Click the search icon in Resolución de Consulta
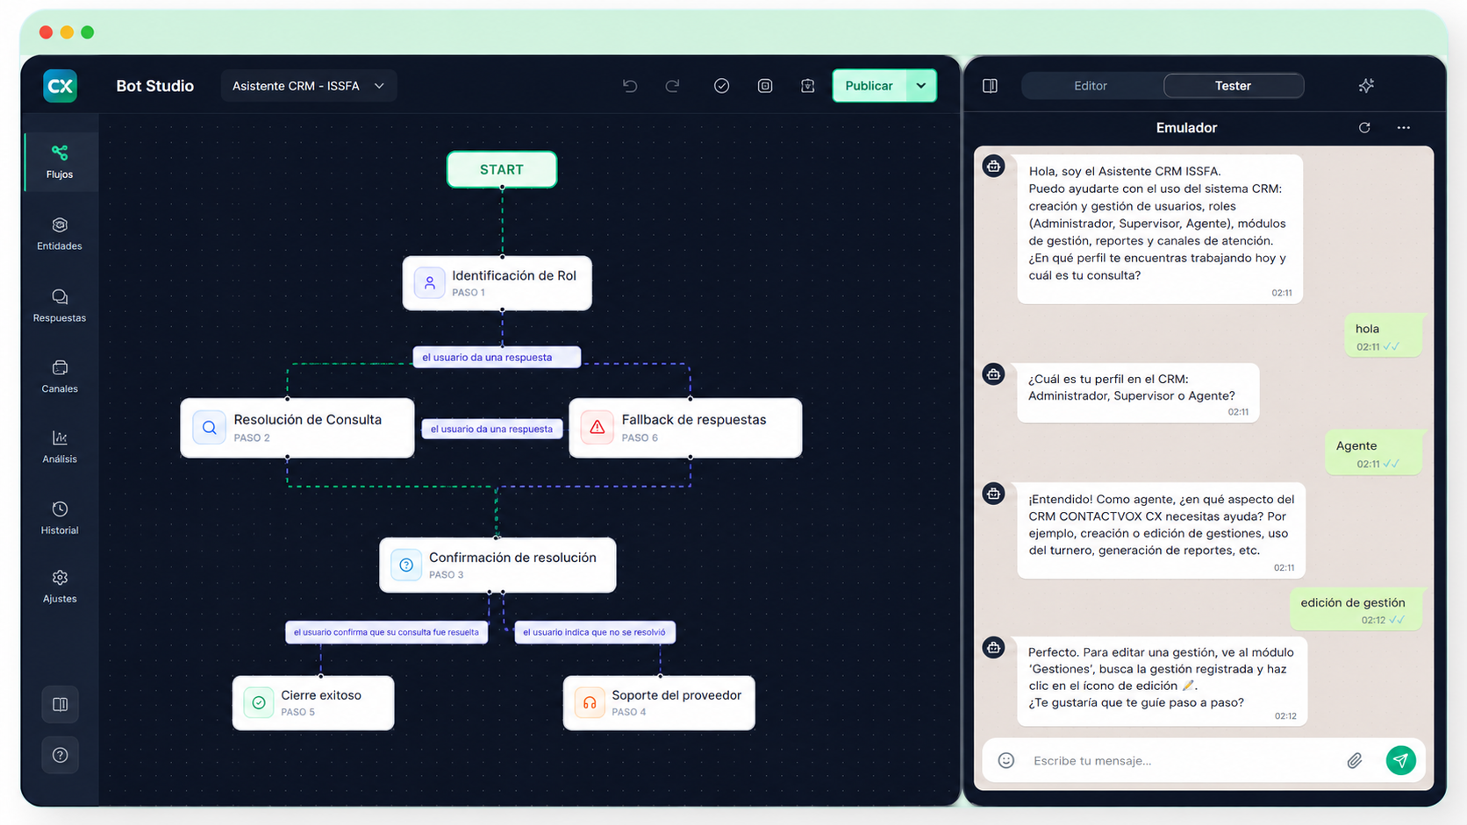1467x825 pixels. (x=209, y=428)
